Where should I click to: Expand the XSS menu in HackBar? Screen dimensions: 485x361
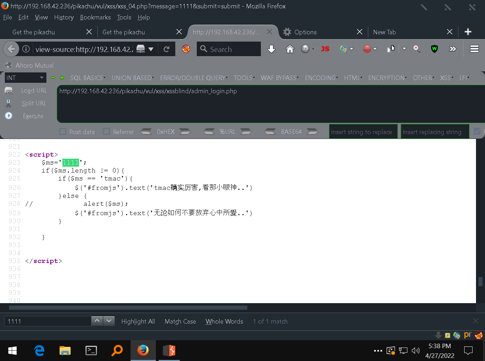447,78
